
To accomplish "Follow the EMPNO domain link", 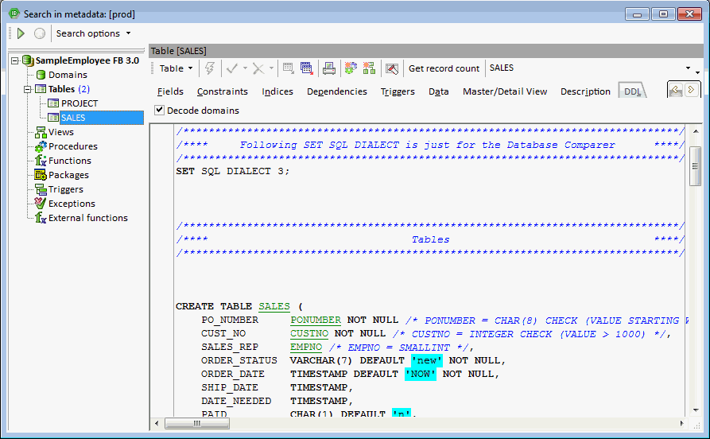I will pos(306,348).
